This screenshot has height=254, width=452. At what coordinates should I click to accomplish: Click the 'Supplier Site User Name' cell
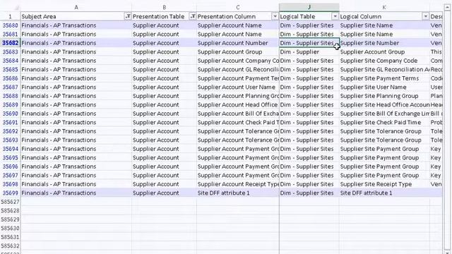tap(384, 87)
